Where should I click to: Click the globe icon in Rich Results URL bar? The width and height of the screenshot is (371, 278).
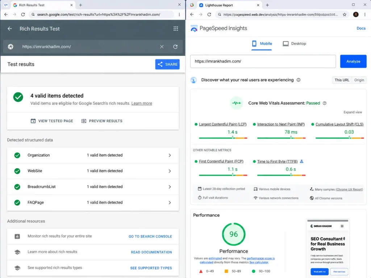(x=11, y=47)
